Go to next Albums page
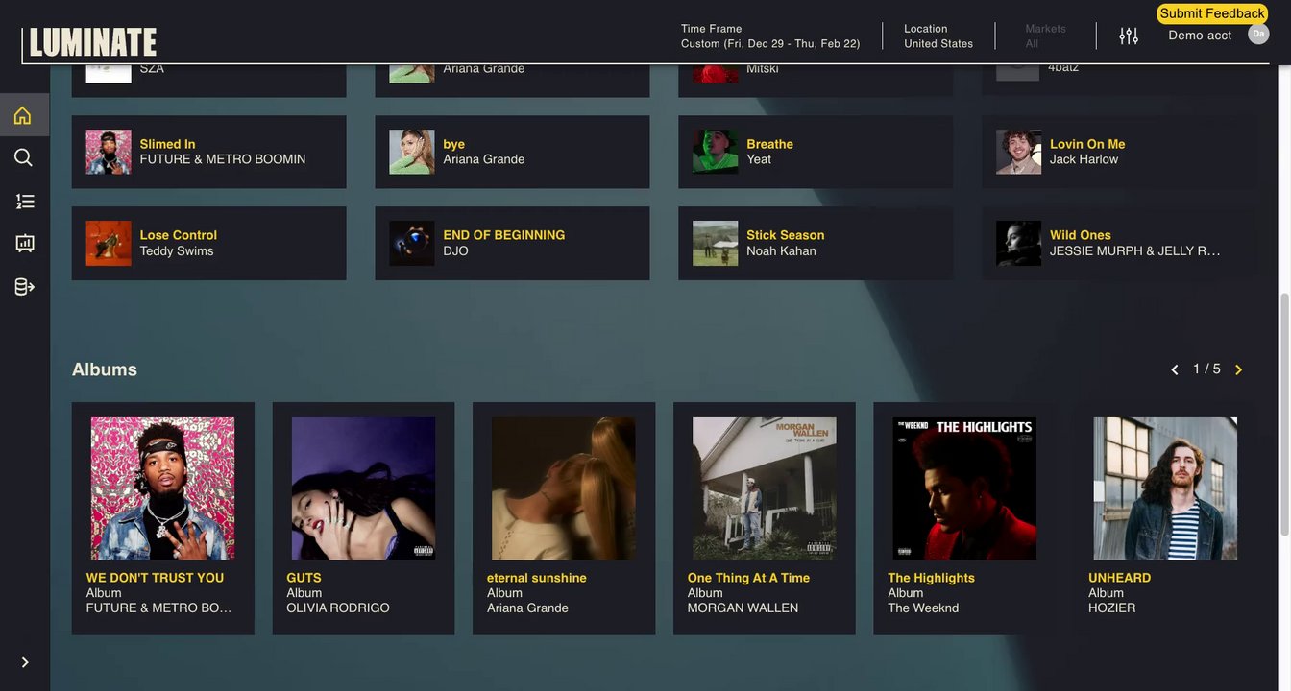The width and height of the screenshot is (1291, 691). pyautogui.click(x=1238, y=369)
